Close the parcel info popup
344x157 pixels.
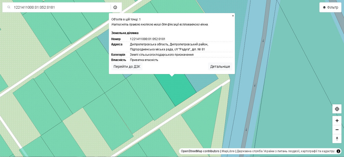pos(233,15)
